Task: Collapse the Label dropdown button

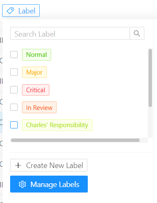Action: 21,11
